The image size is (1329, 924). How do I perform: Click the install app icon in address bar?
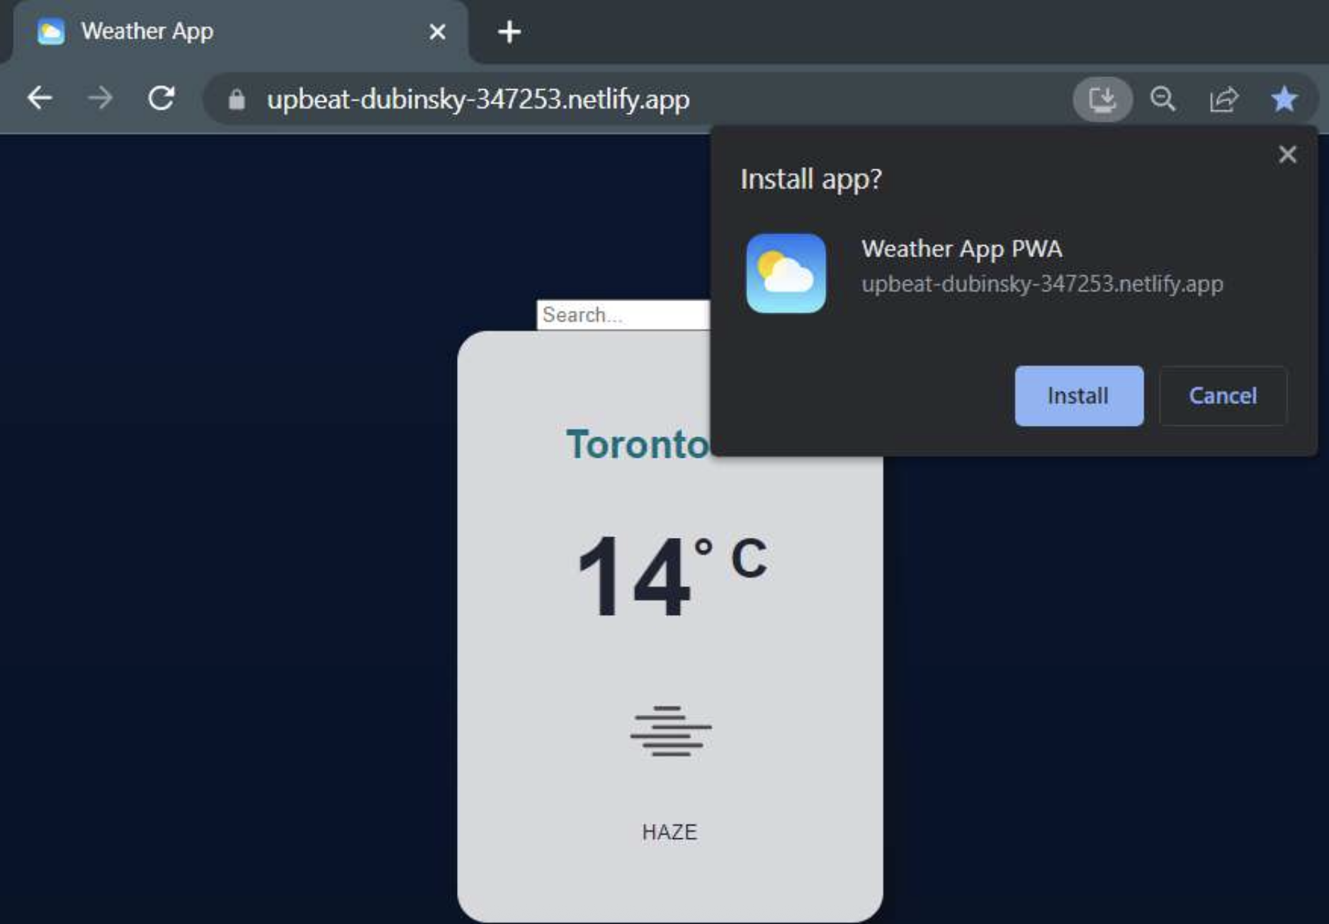(1102, 99)
